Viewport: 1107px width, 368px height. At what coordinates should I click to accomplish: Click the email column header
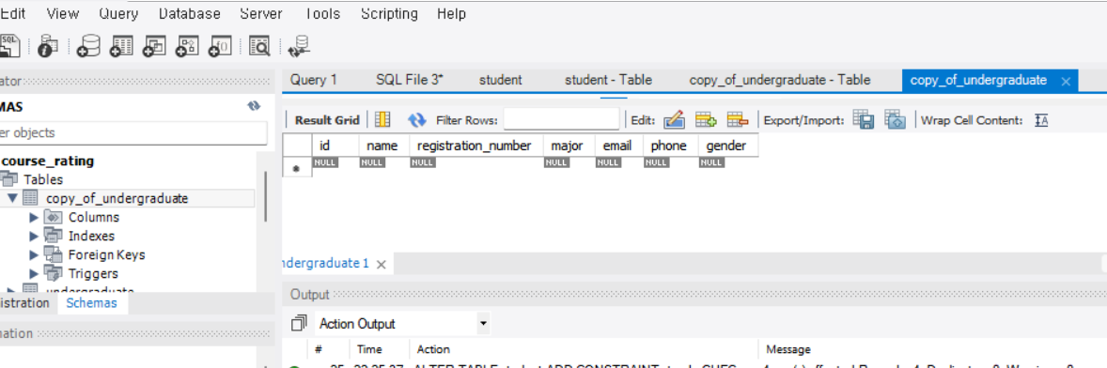618,146
